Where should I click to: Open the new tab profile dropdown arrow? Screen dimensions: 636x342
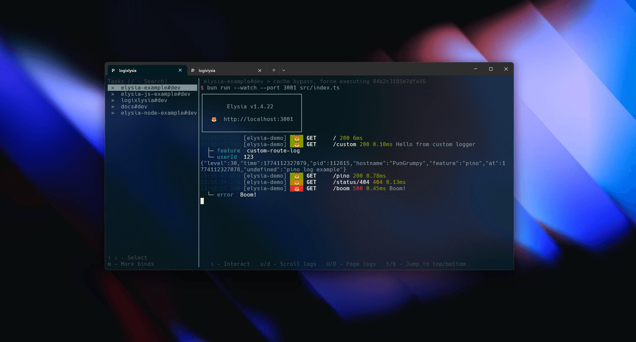pos(284,70)
